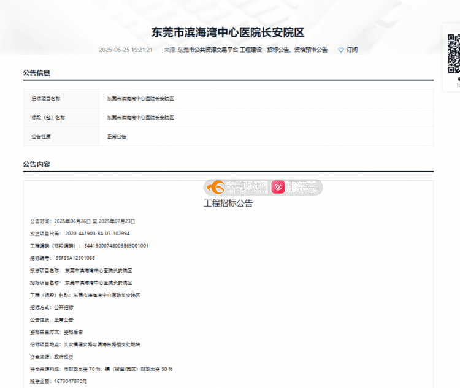Click the page title 东莞市滨海湾中心医院长安院区
This screenshot has width=460, height=388.
point(228,32)
